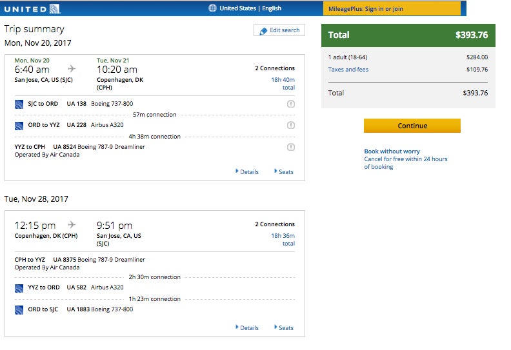Select the UA 8524 flight number
Viewport: 511px width, 350px height.
tap(65, 146)
